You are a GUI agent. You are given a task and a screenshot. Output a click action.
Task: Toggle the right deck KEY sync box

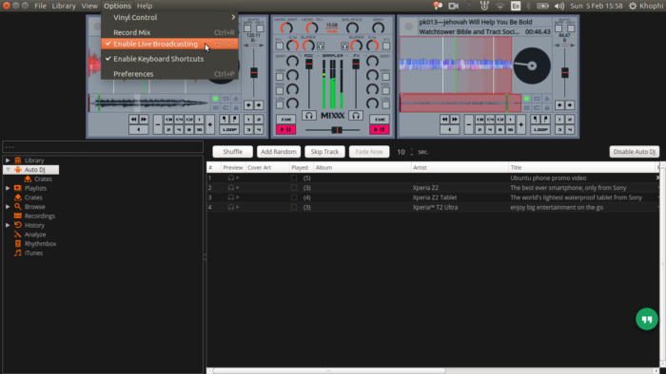pyautogui.click(x=571, y=28)
